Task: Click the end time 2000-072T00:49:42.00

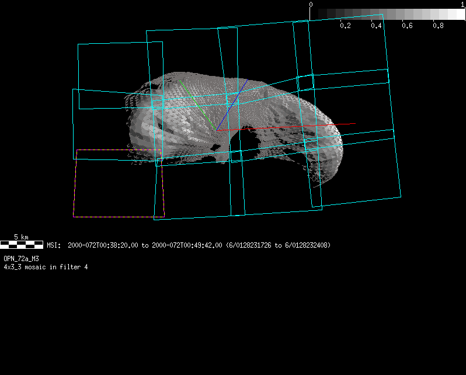Action: click(187, 245)
